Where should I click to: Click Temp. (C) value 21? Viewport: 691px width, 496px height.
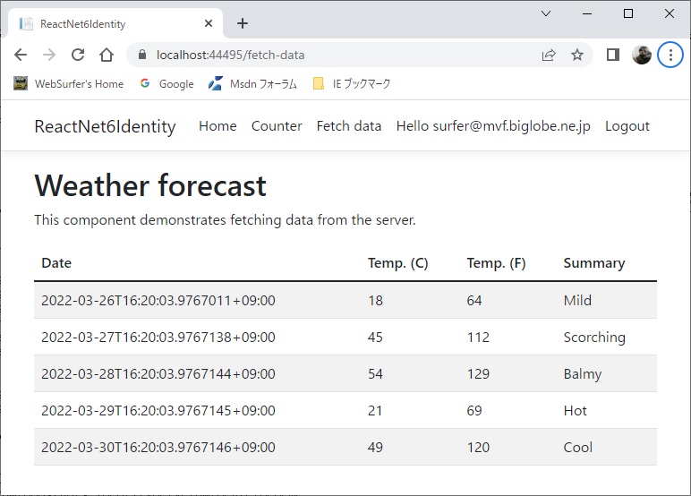[x=375, y=410]
